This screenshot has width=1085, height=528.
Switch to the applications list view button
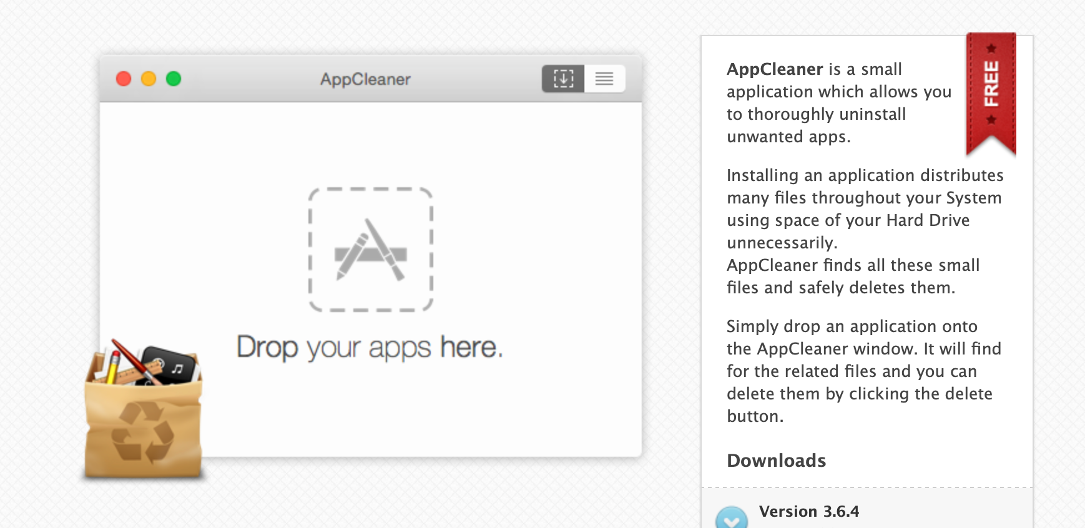[x=604, y=79]
